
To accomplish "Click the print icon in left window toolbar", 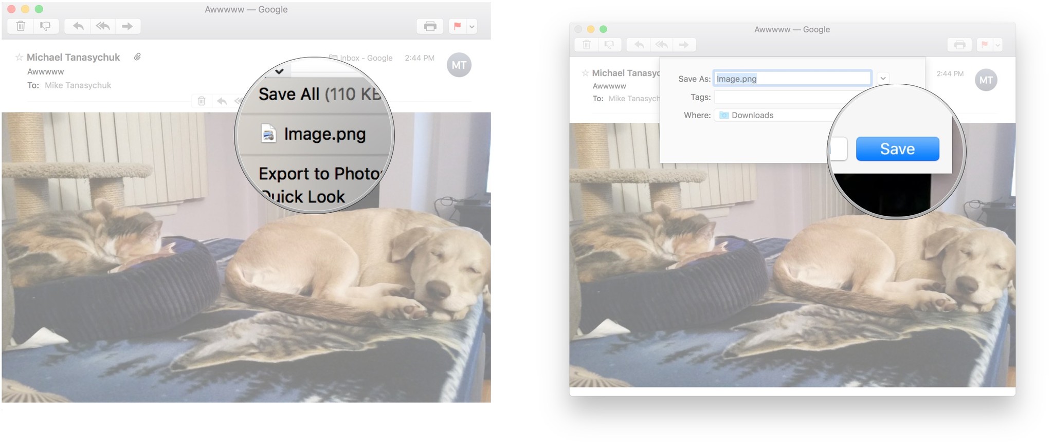I will click(430, 26).
